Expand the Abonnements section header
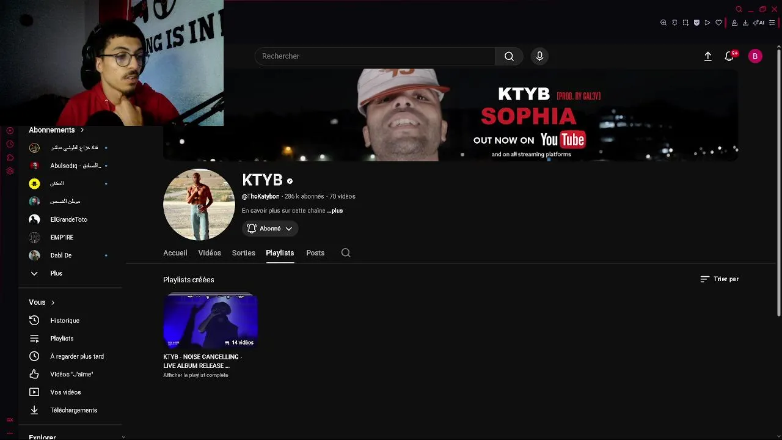Image resolution: width=782 pixels, height=440 pixels. (56, 130)
